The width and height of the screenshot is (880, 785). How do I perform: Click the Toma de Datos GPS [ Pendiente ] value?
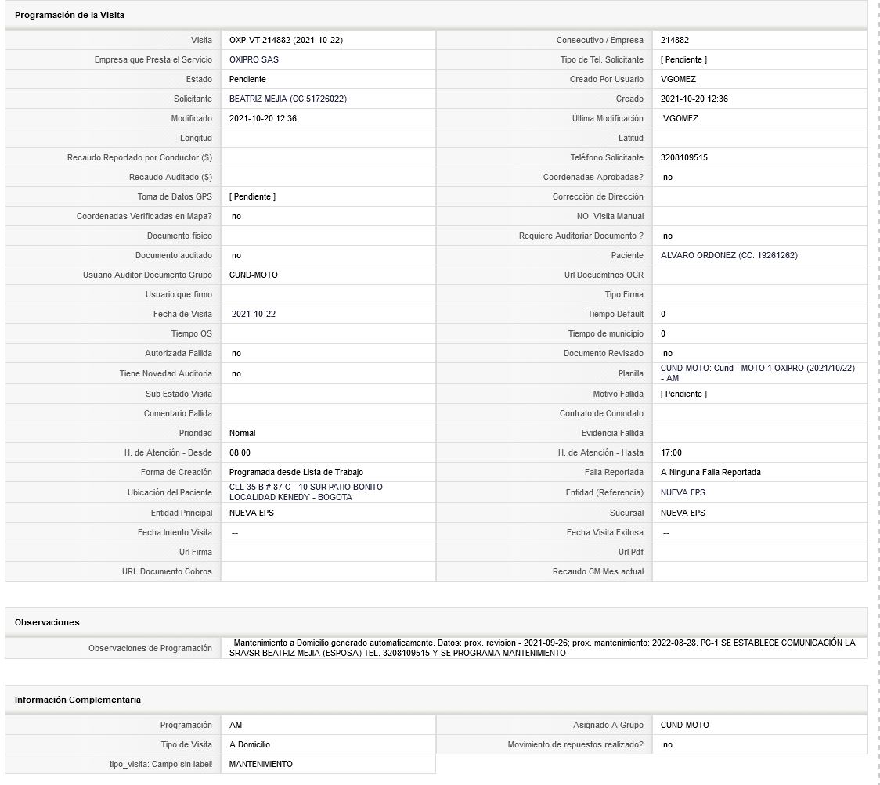tap(253, 197)
